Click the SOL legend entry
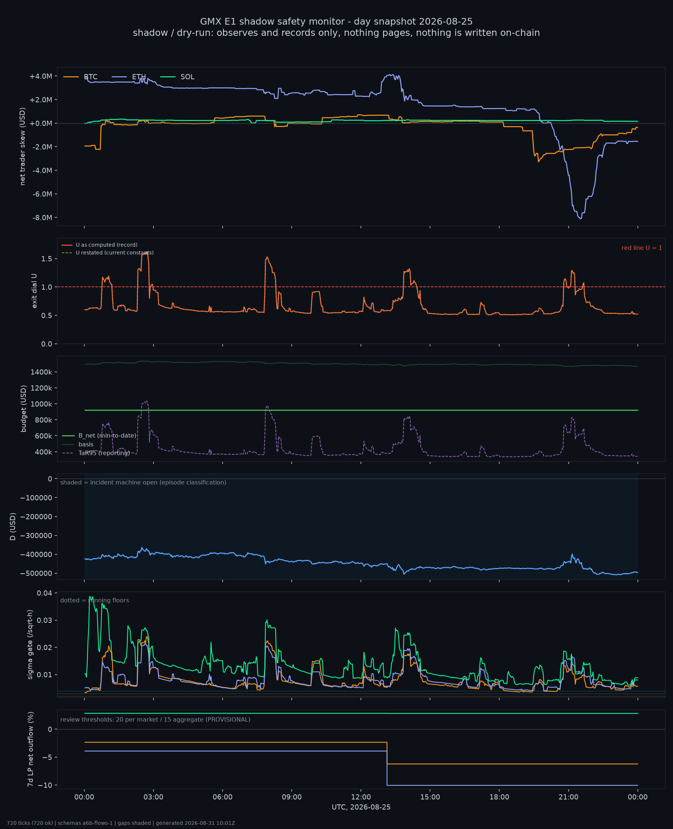Image resolution: width=673 pixels, height=829 pixels. [x=177, y=77]
